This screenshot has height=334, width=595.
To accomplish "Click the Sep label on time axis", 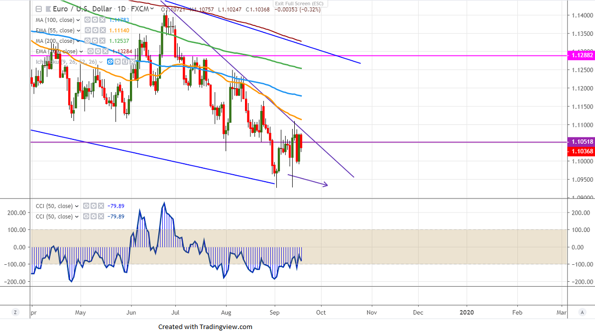I will coord(274,313).
